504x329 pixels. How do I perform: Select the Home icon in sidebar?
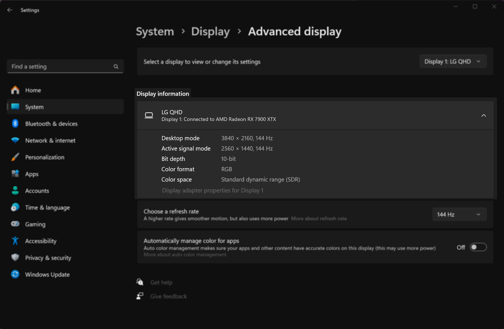tap(15, 90)
